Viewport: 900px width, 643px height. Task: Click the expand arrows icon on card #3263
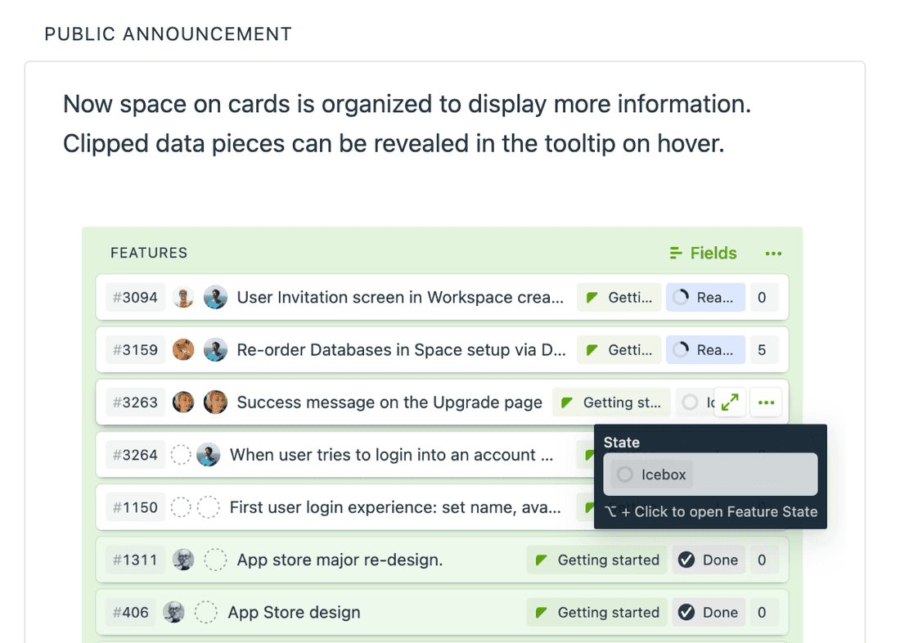[730, 402]
